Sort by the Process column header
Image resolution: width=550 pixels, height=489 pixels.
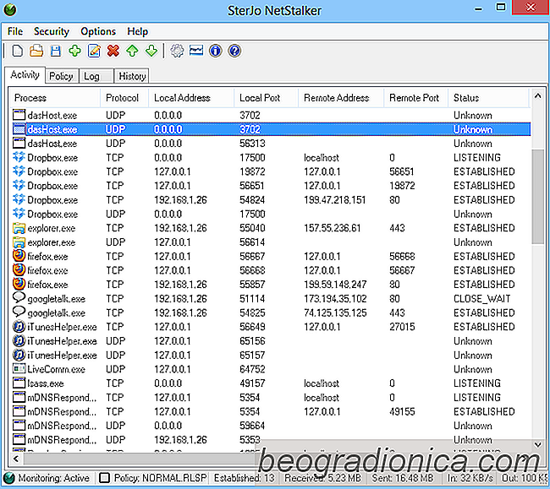(x=55, y=98)
